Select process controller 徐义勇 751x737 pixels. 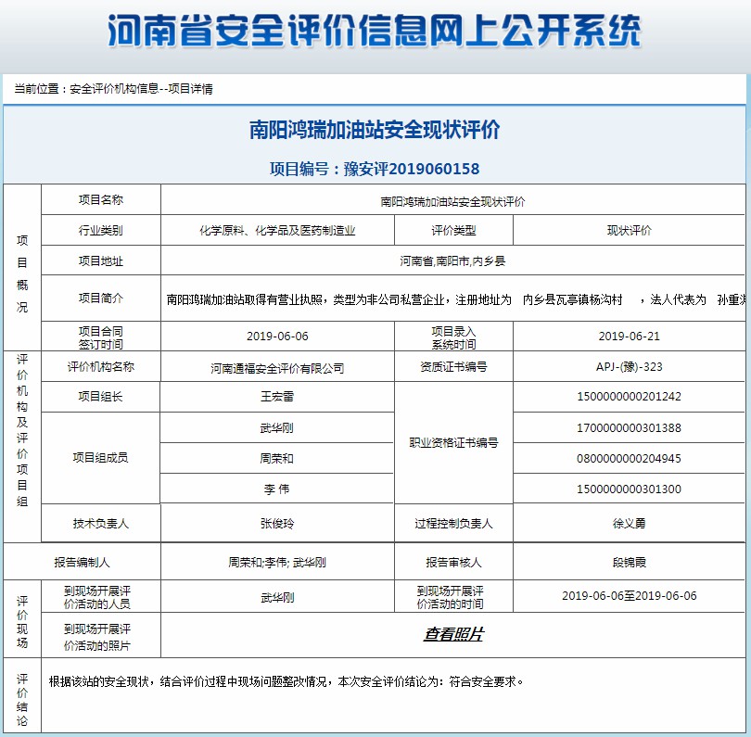click(629, 524)
